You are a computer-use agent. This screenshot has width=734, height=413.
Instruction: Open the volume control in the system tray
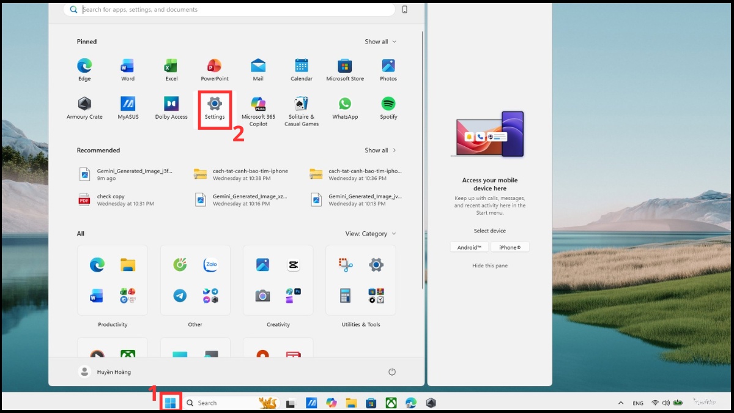pos(665,403)
